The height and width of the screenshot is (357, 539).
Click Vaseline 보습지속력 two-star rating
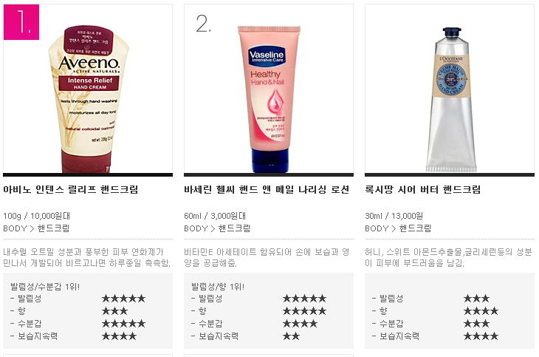click(291, 336)
